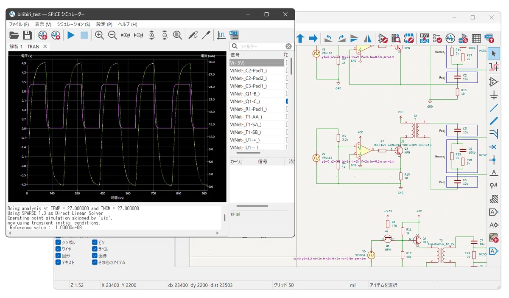Zoom out on the waveform plot
The image size is (509, 298).
tap(112, 35)
